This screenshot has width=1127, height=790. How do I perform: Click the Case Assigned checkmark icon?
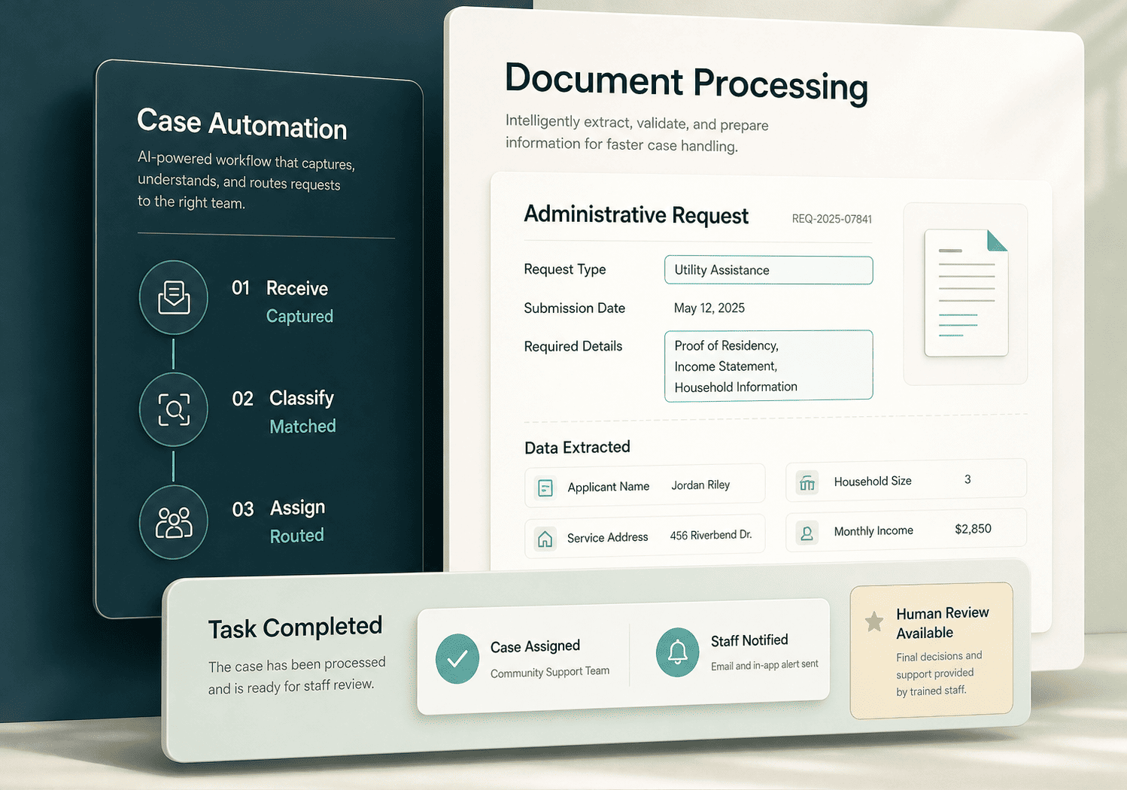click(x=457, y=658)
